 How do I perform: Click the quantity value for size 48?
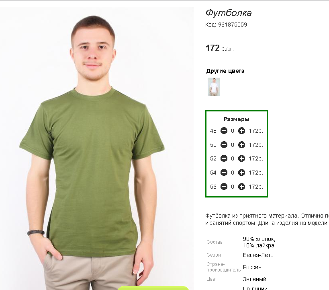[233, 131]
